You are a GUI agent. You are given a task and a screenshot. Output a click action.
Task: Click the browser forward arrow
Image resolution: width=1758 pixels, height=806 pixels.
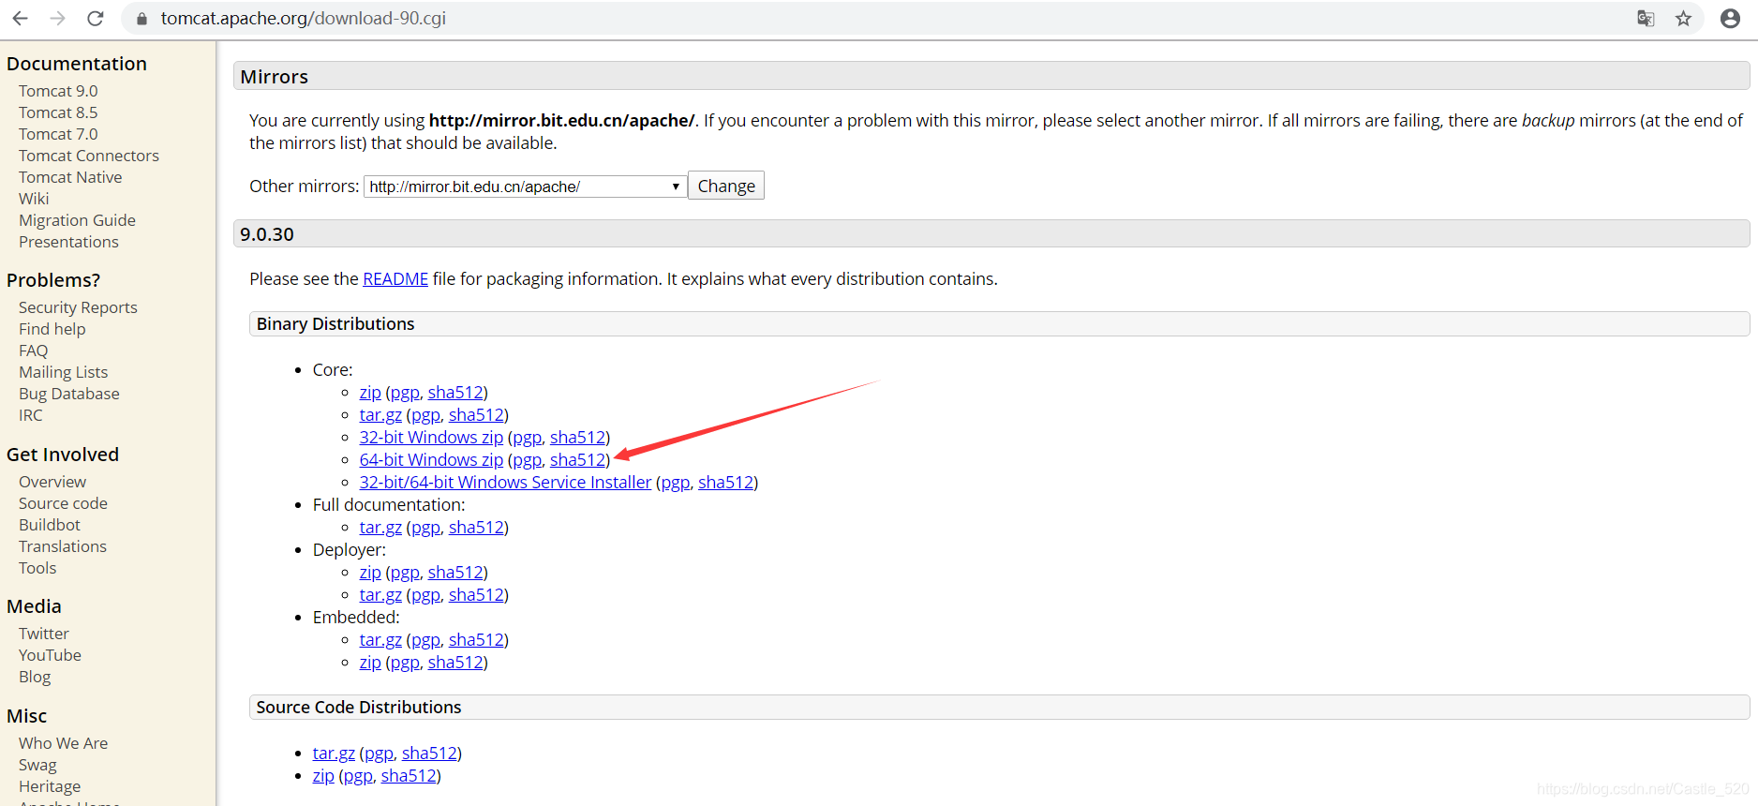57,18
